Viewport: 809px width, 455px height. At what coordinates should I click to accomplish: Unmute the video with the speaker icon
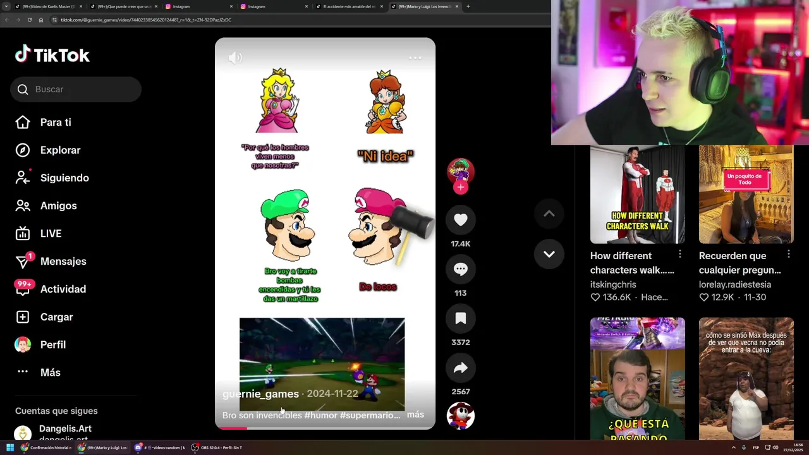point(235,58)
